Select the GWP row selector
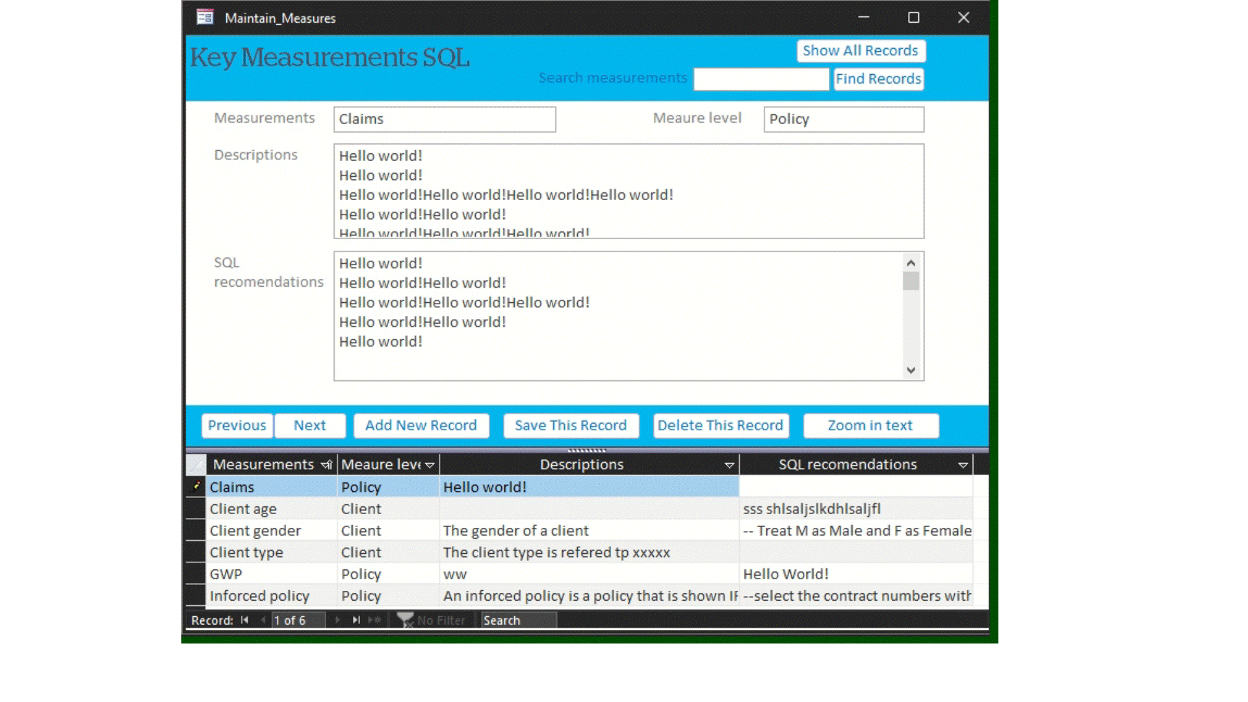This screenshot has width=1248, height=702. [196, 574]
